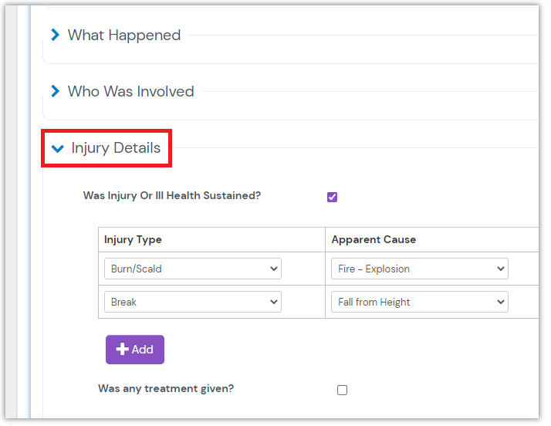Uncheck Was Injury Or Ill Health Sustained
The image size is (551, 426).
(x=332, y=197)
